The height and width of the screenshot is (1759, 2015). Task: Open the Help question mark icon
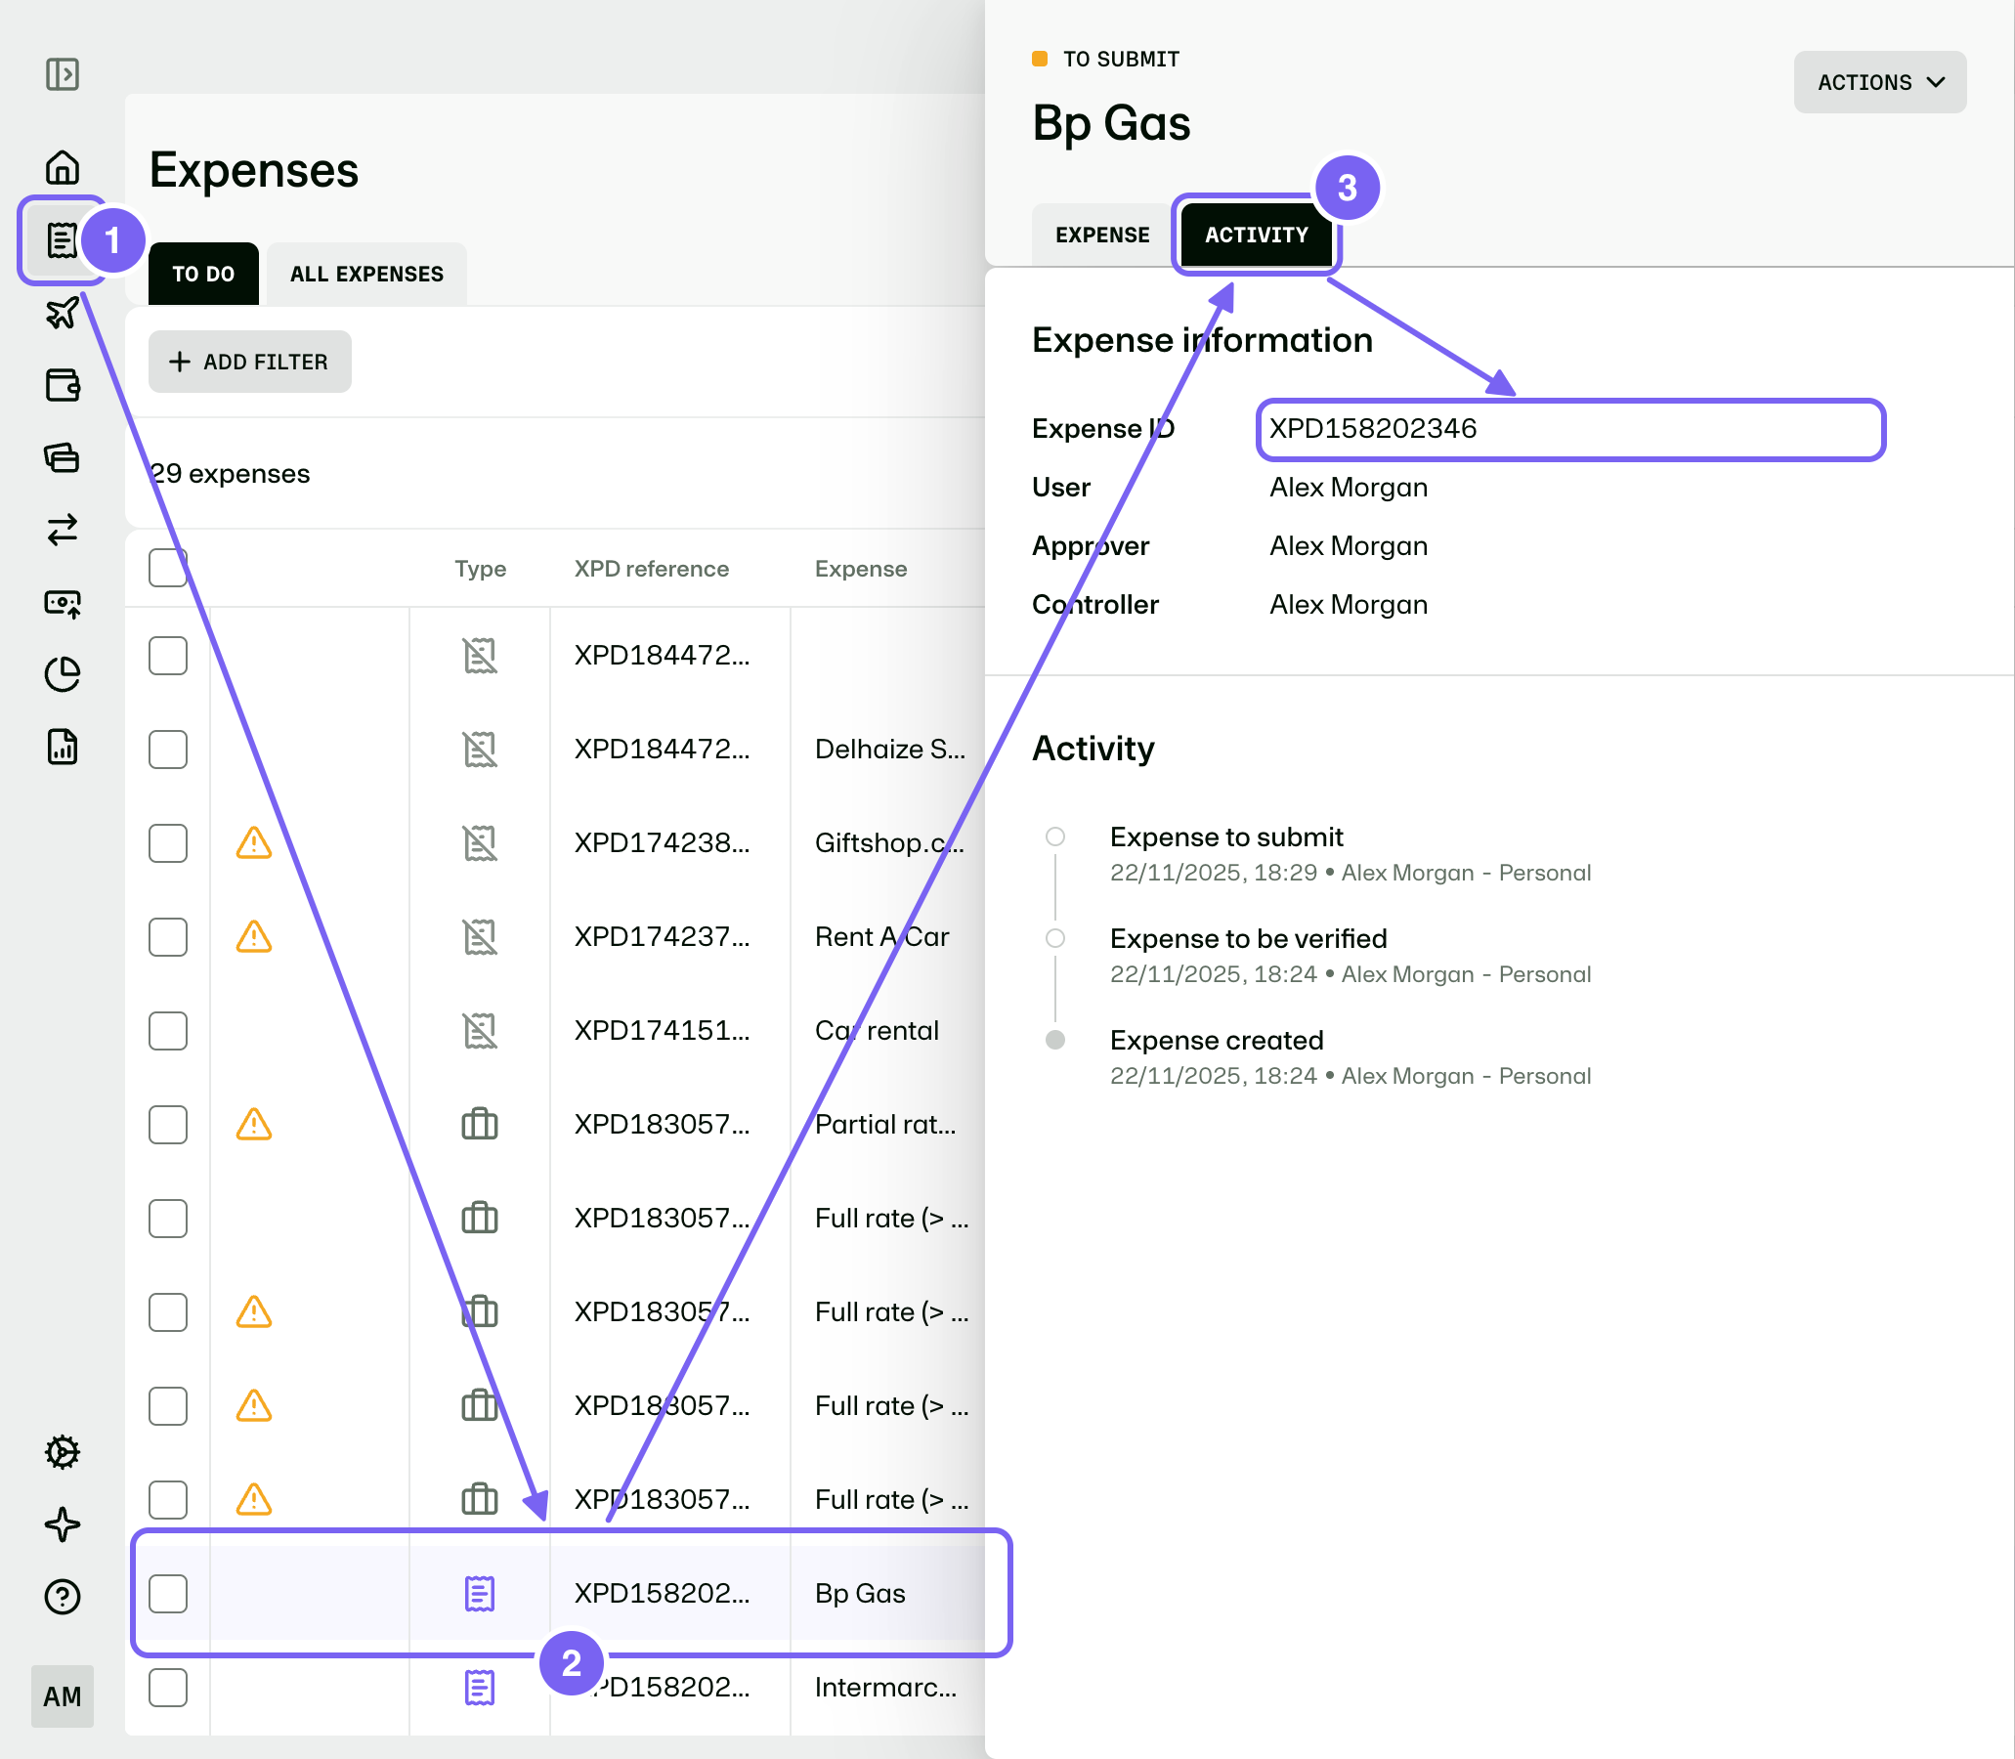point(62,1597)
